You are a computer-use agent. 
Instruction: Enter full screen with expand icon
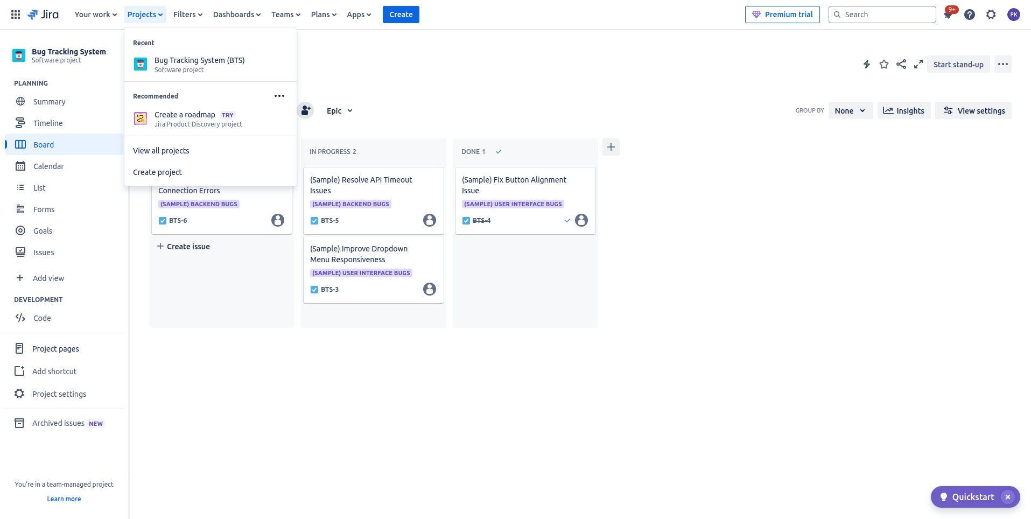(918, 65)
